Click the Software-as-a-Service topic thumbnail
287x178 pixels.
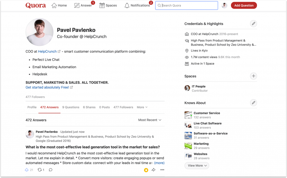188,136
